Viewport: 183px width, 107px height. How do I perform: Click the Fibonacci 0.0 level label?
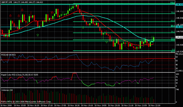pos(173,50)
